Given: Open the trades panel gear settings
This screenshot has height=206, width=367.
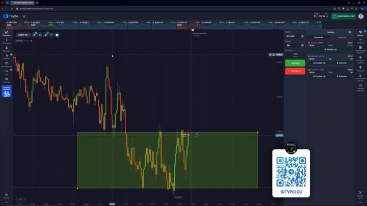Looking at the screenshot, I should (350, 32).
